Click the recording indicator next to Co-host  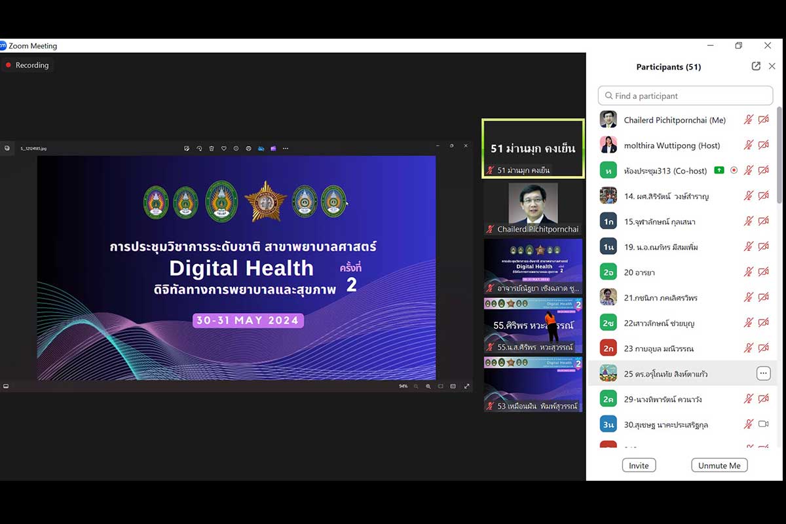(734, 170)
